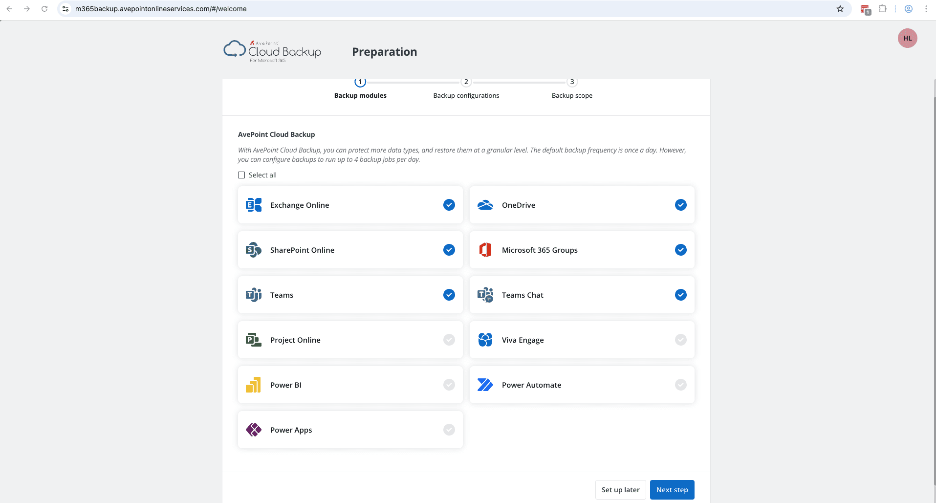Click the Preparation page title
Viewport: 936px width, 503px height.
pos(385,52)
